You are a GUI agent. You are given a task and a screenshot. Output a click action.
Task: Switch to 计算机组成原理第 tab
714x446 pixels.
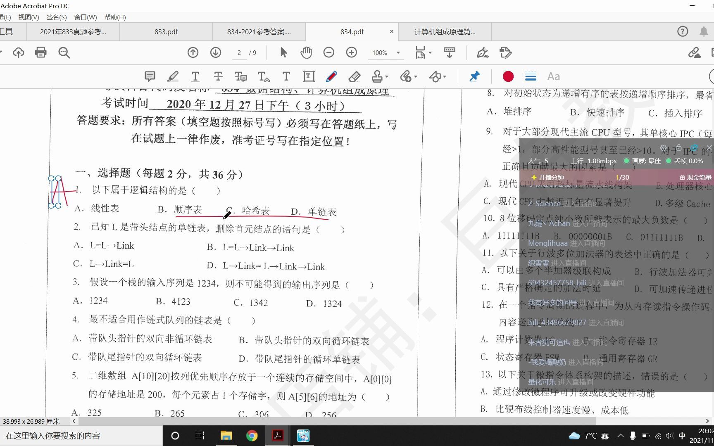[x=445, y=32]
